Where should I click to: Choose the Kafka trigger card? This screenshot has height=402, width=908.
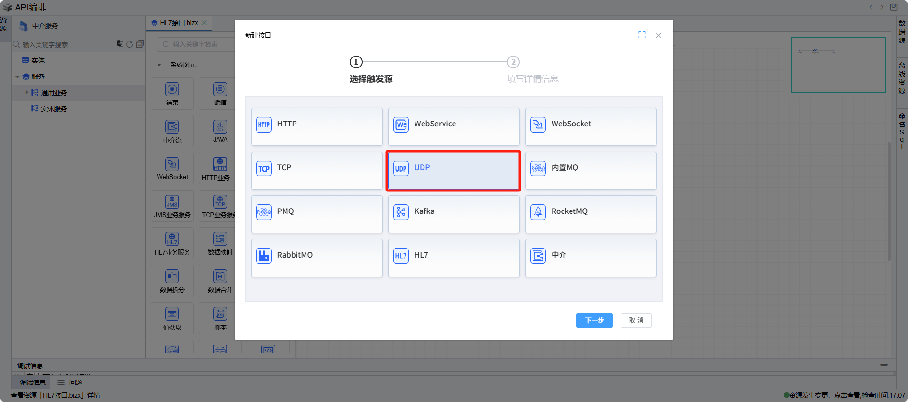click(454, 214)
